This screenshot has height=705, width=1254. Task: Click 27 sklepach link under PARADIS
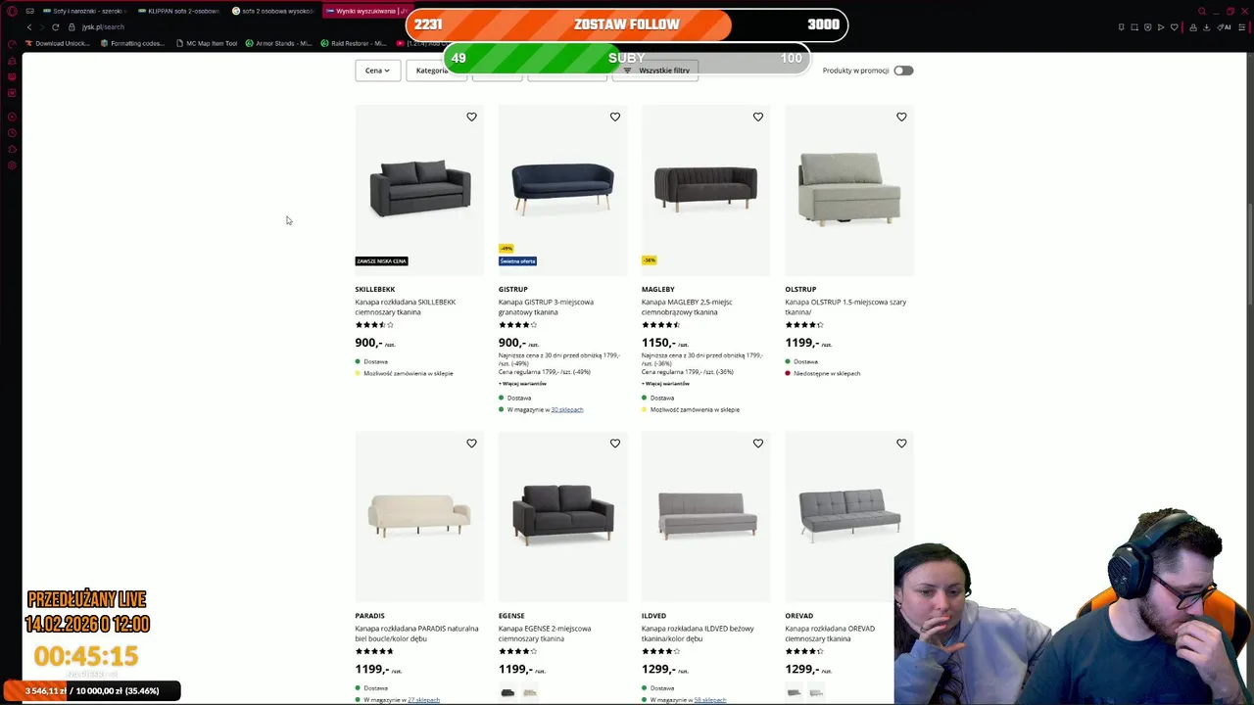(x=423, y=700)
